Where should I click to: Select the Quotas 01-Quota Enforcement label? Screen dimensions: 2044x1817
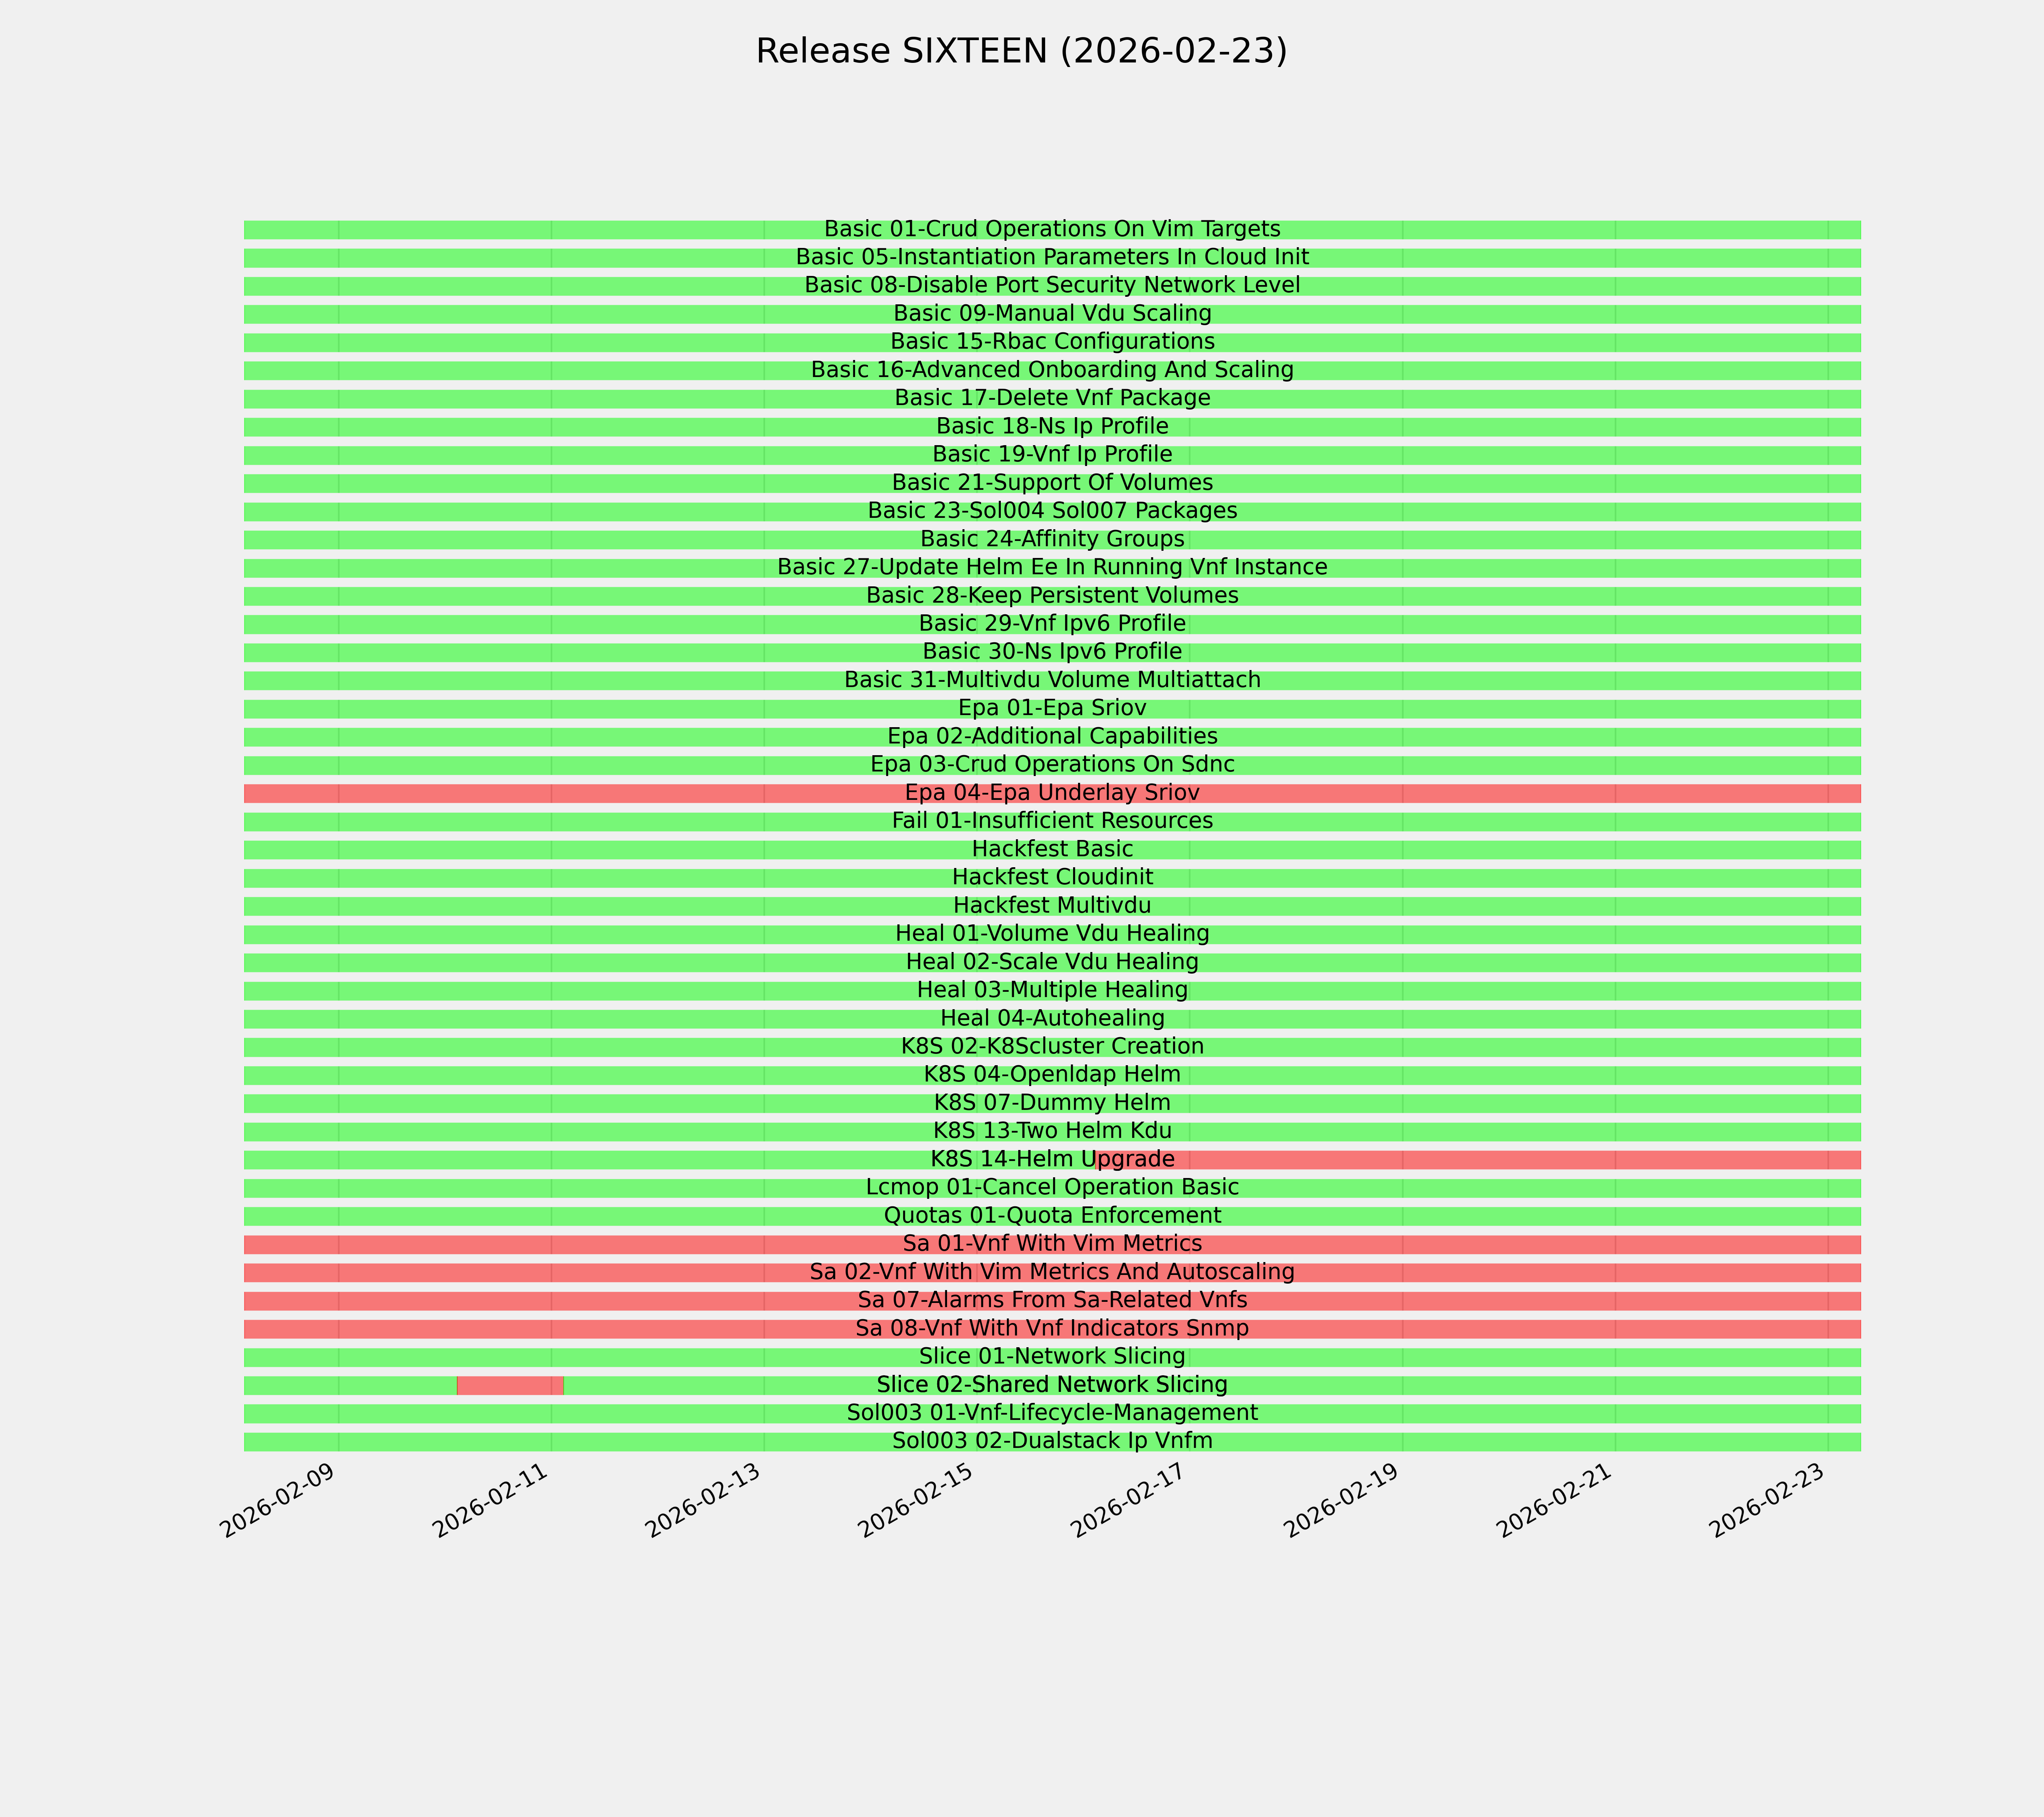click(x=1052, y=1216)
